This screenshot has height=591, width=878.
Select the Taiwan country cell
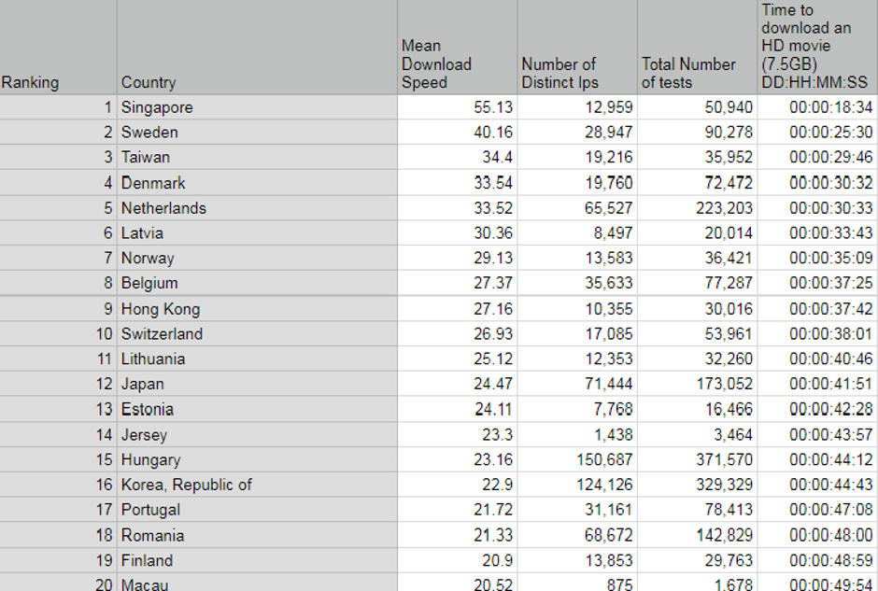tap(257, 157)
